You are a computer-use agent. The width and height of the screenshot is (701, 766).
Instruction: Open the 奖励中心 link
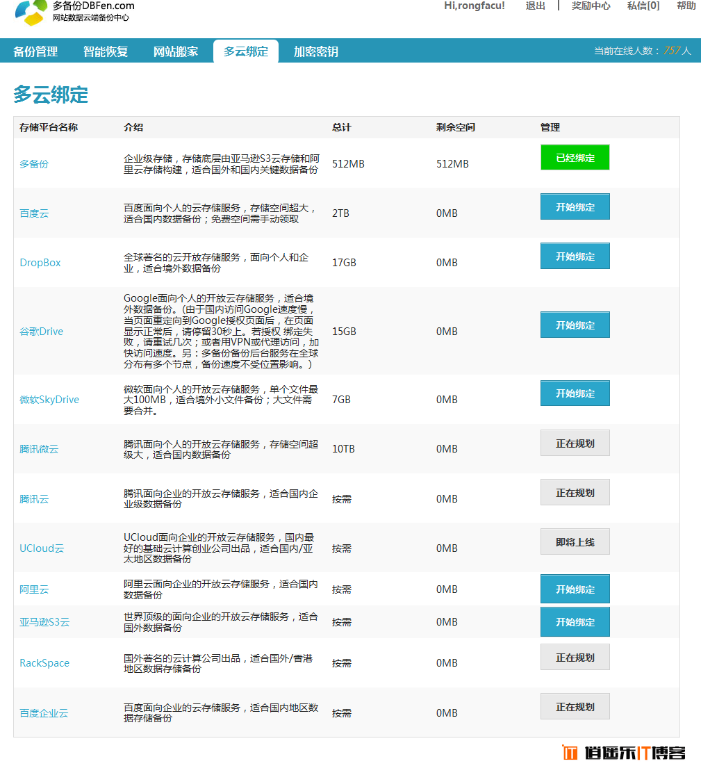pos(591,6)
